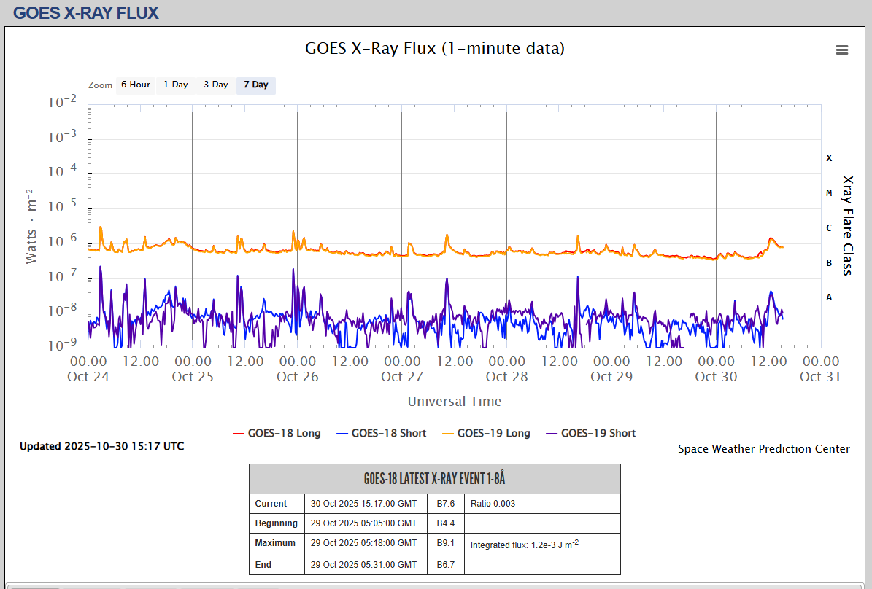Toggle GOES-19 Long legend entry
The width and height of the screenshot is (872, 589).
(485, 433)
